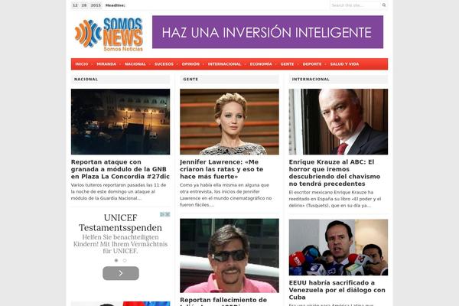This screenshot has width=459, height=306.
Task: Click the Jennifer Lawrence photo thumbnail
Action: 229,122
